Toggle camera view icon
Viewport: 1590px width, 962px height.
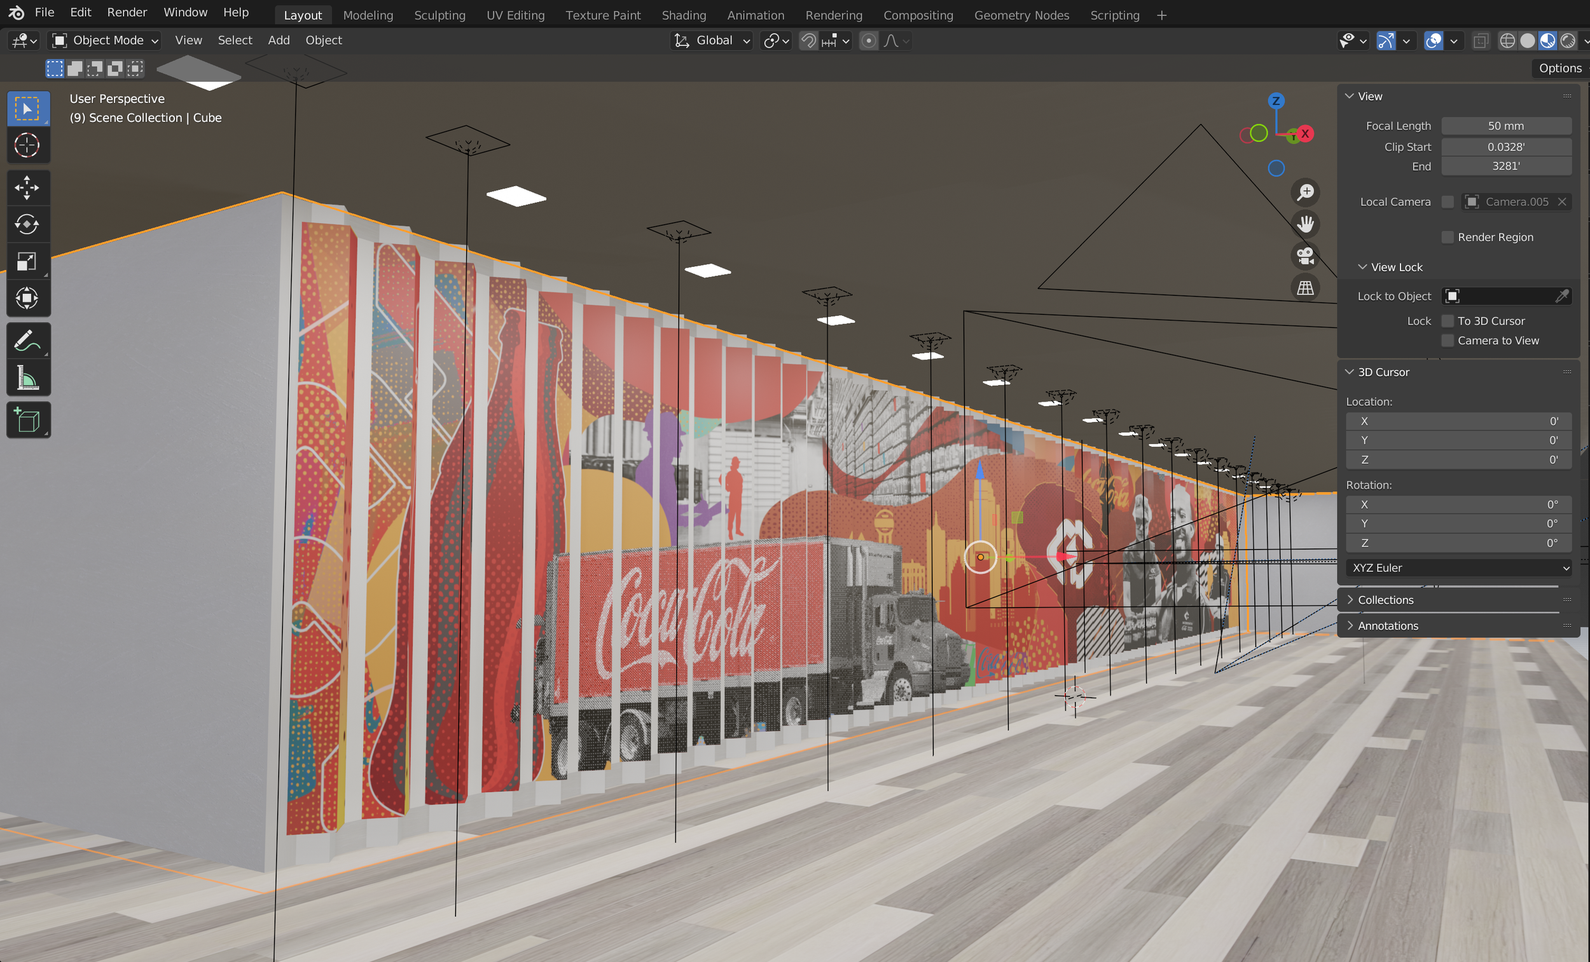[x=1306, y=256]
